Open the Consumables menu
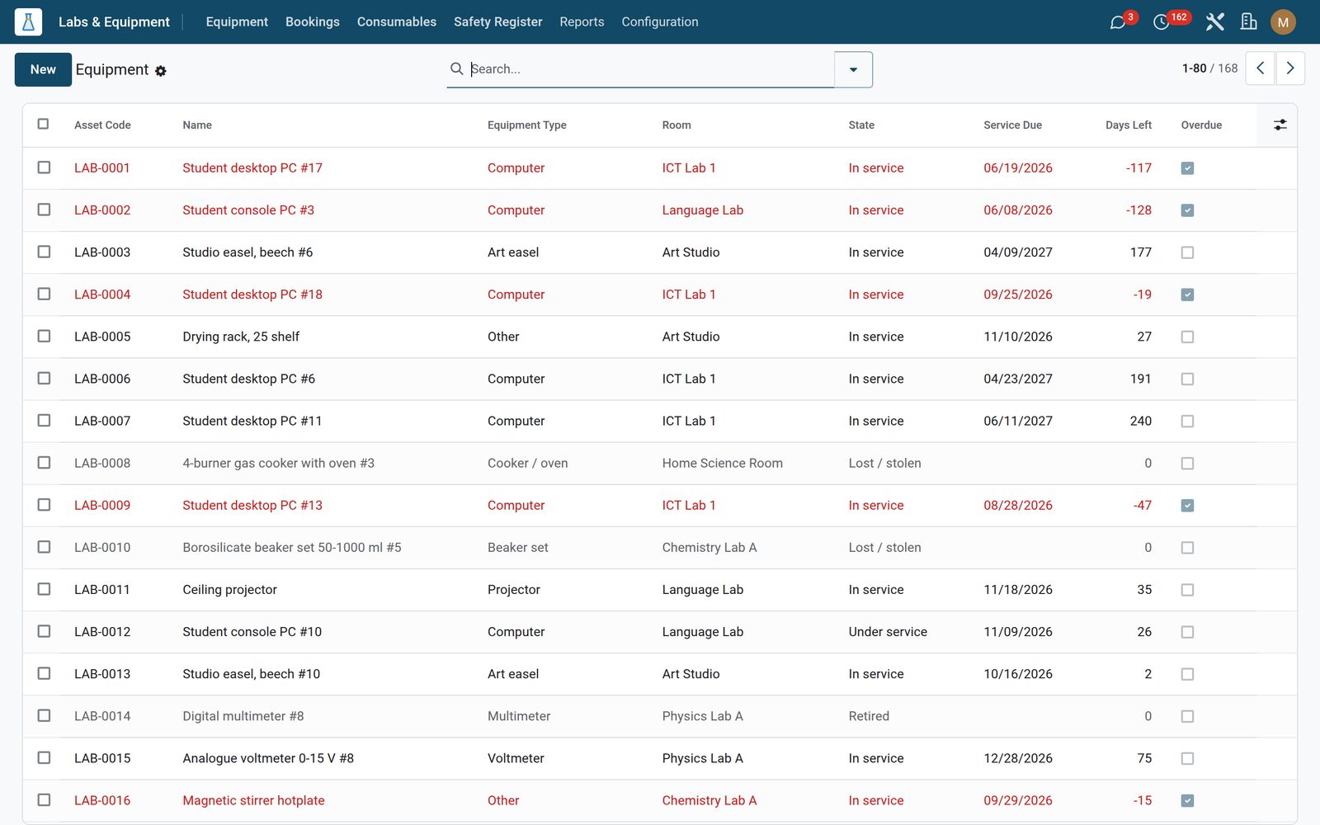The image size is (1320, 825). click(397, 22)
